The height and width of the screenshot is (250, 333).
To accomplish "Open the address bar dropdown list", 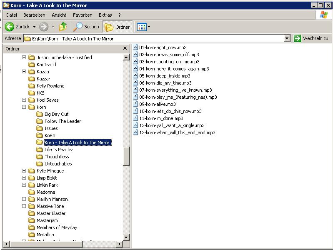I will pos(287,38).
